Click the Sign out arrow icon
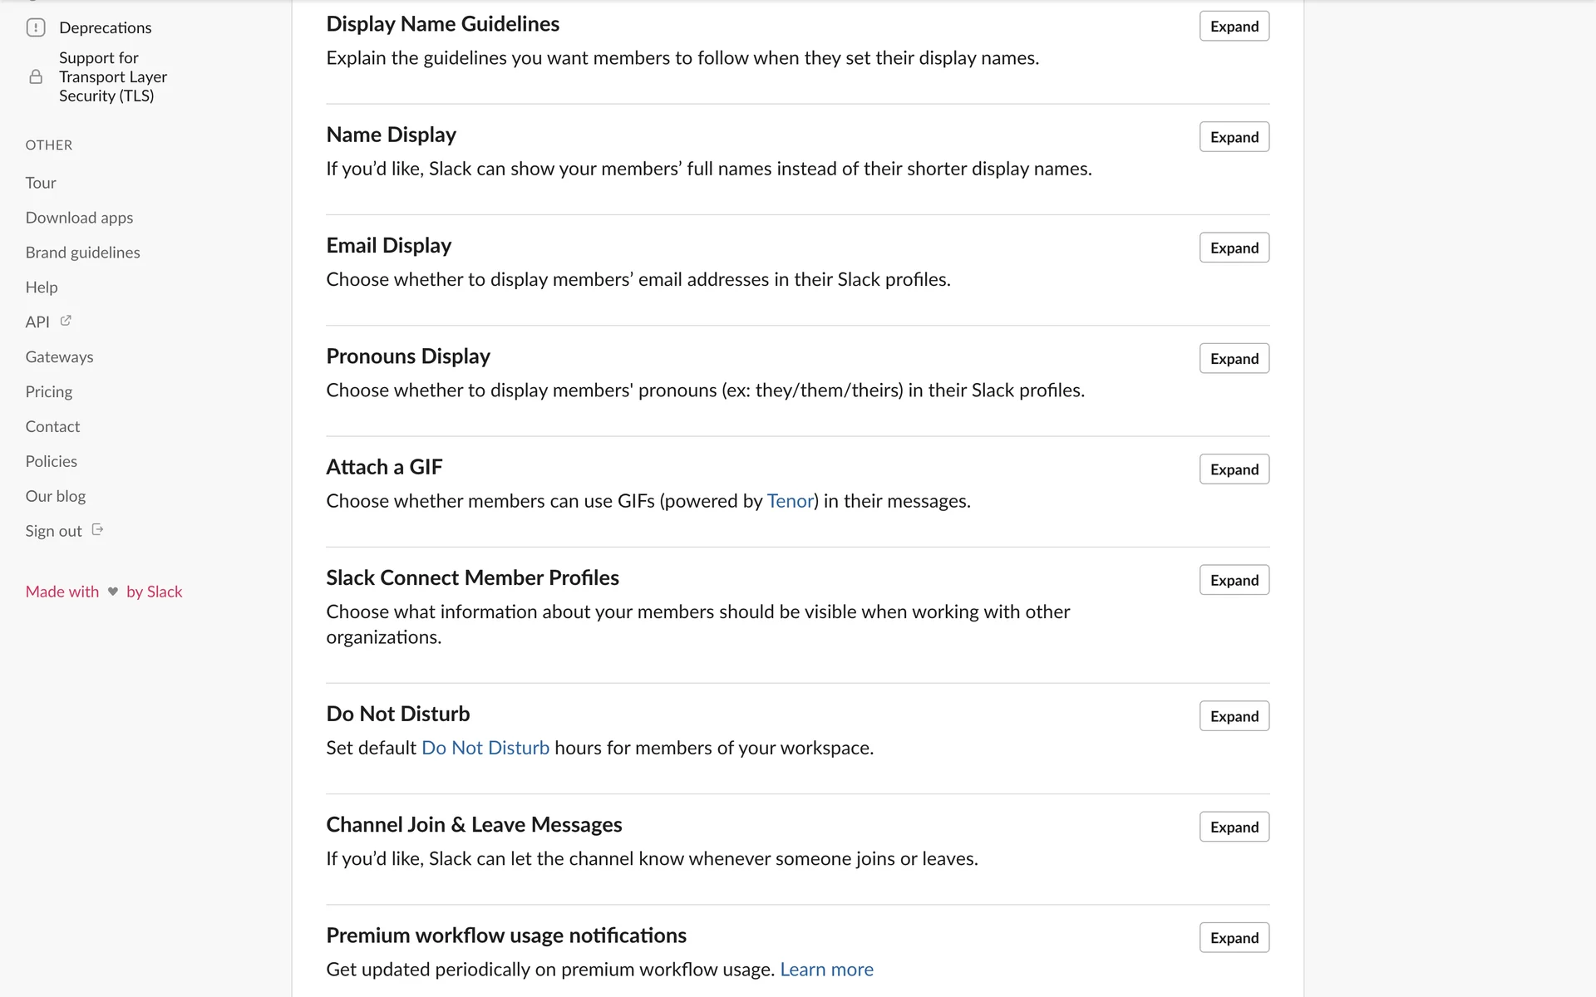The width and height of the screenshot is (1596, 997). pos(97,530)
